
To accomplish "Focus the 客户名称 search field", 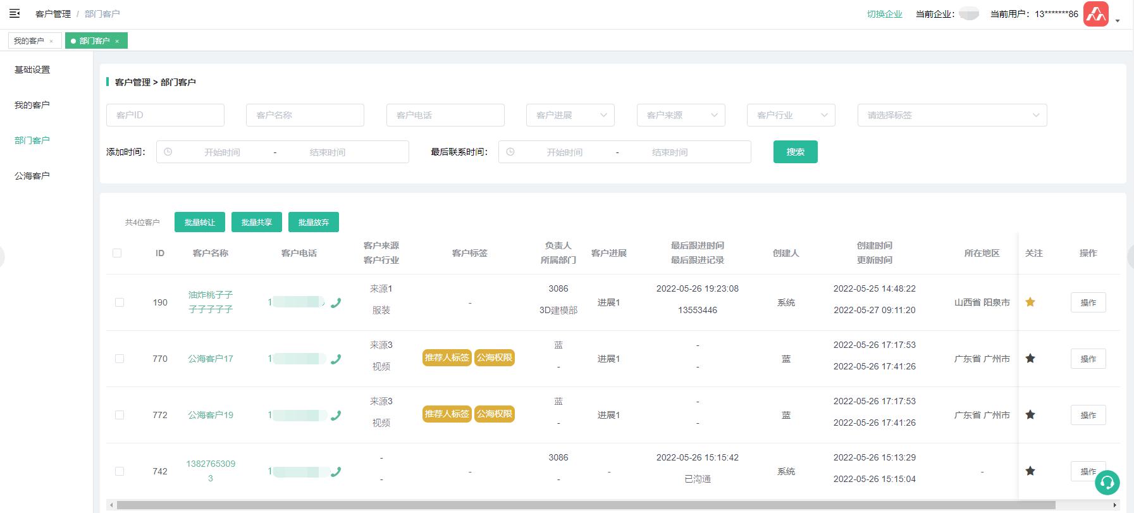I will coord(305,115).
